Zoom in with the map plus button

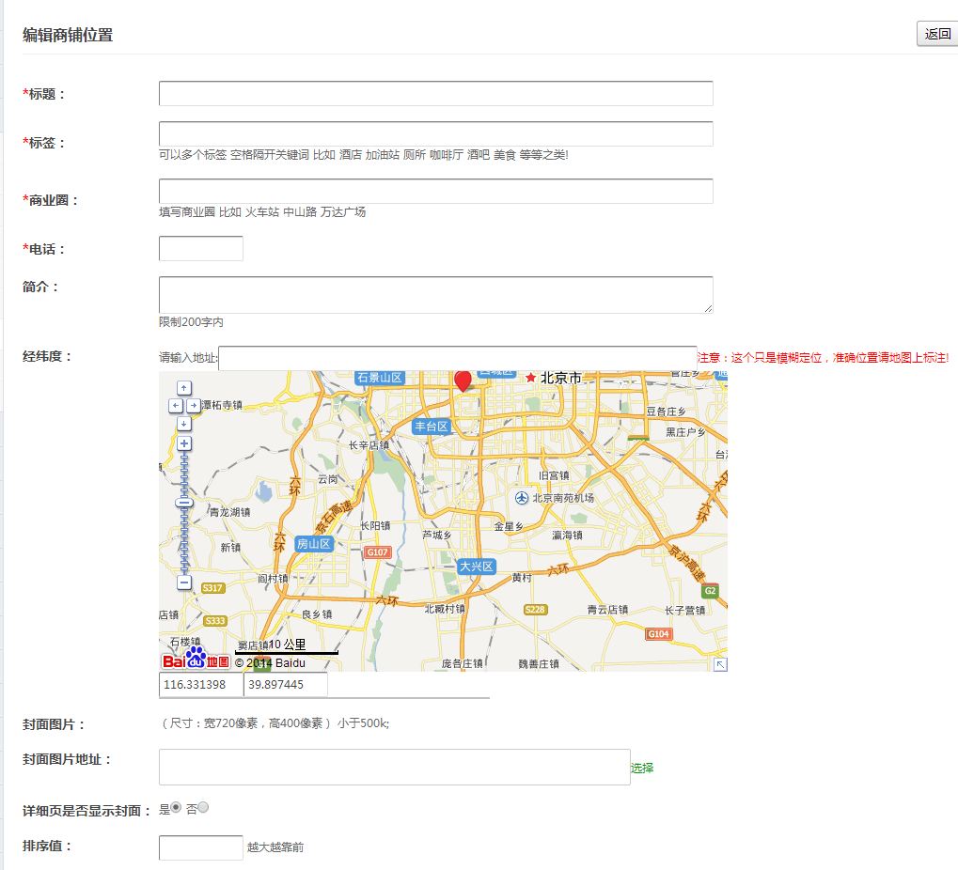[184, 443]
